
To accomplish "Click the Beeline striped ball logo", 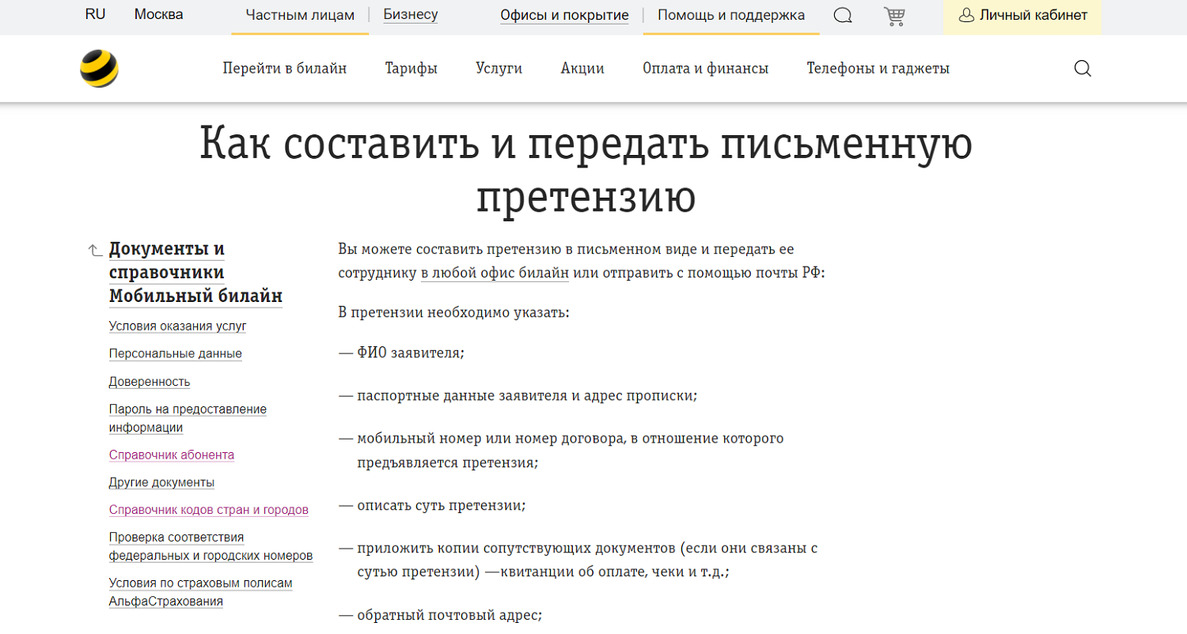I will (x=99, y=69).
